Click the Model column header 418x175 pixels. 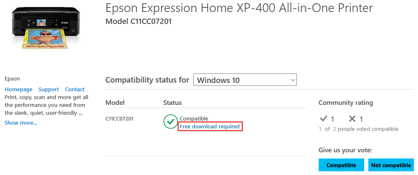[x=115, y=102]
